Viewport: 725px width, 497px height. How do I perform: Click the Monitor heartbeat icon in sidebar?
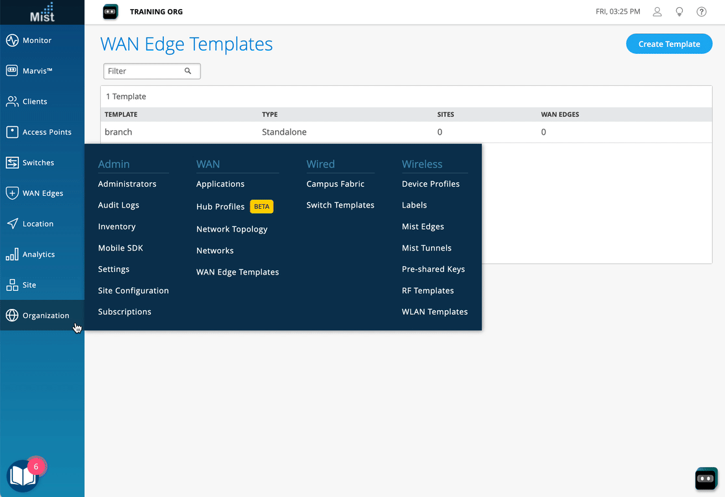[12, 40]
